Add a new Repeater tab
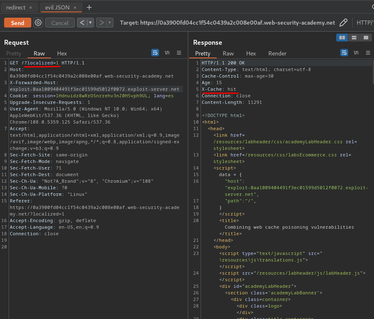This screenshot has height=319, width=374. point(89,8)
